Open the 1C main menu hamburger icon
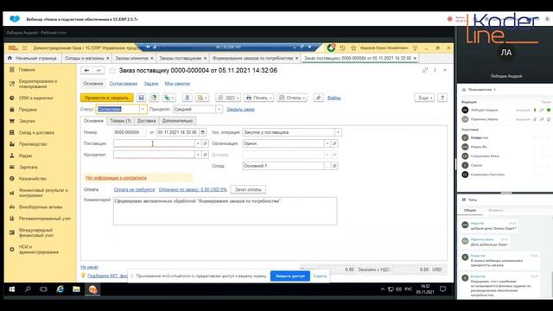Viewport: 553px width, 311px height. click(25, 48)
